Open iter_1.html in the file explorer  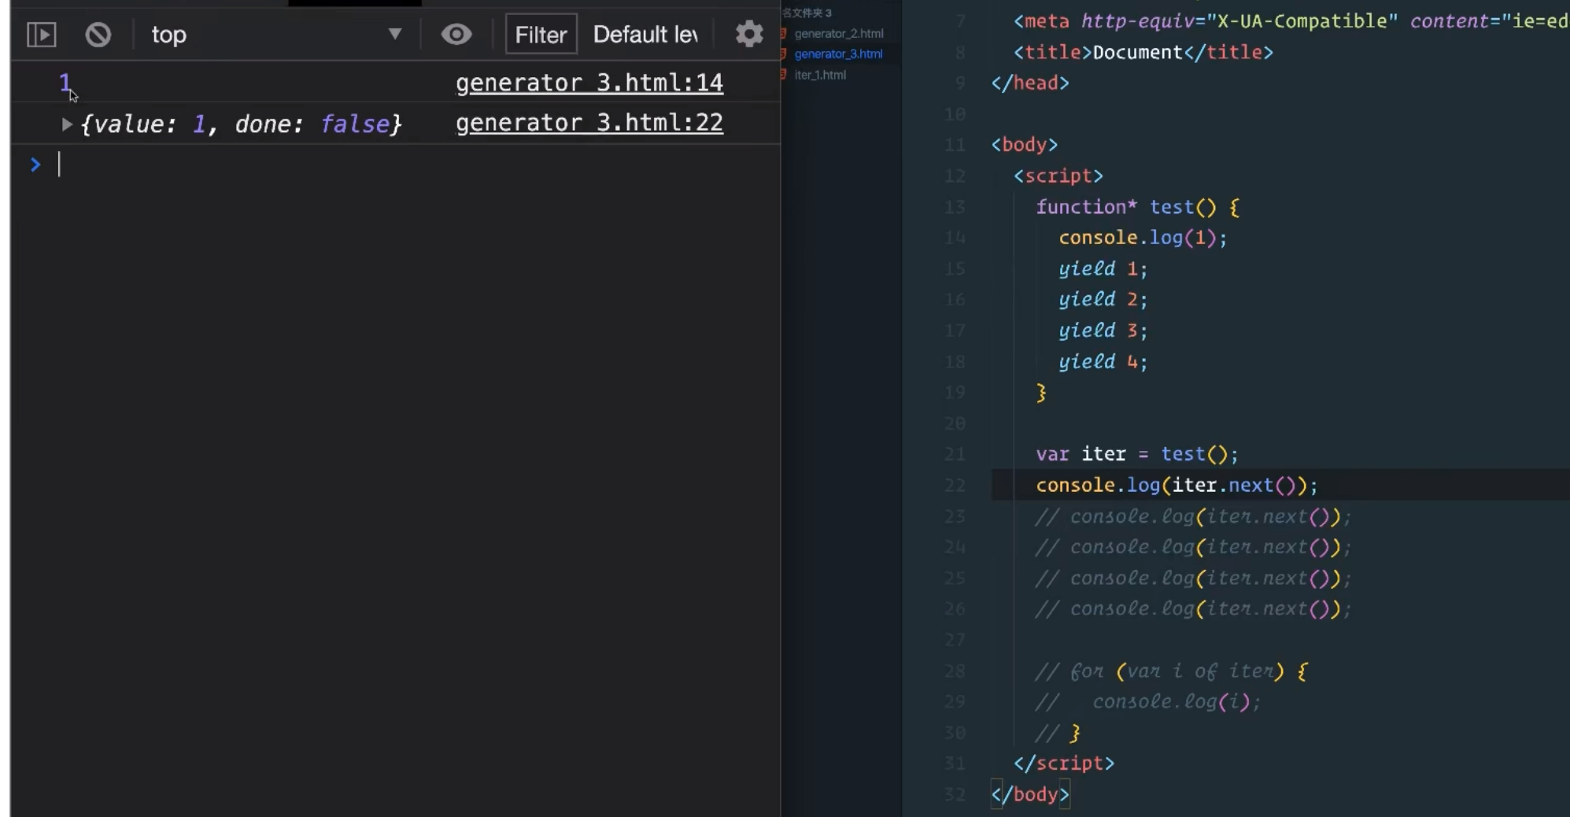820,75
